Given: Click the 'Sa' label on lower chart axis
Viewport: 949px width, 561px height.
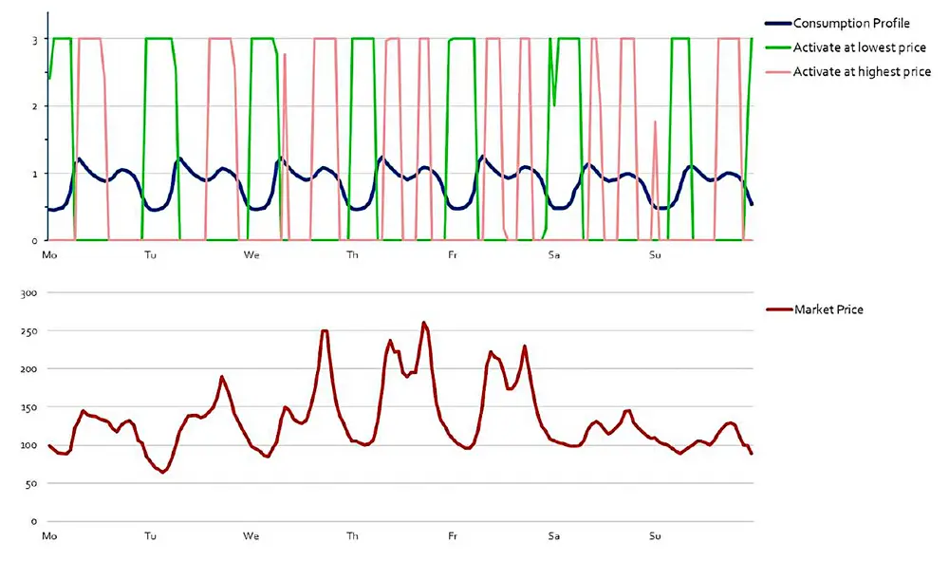Looking at the screenshot, I should [553, 536].
